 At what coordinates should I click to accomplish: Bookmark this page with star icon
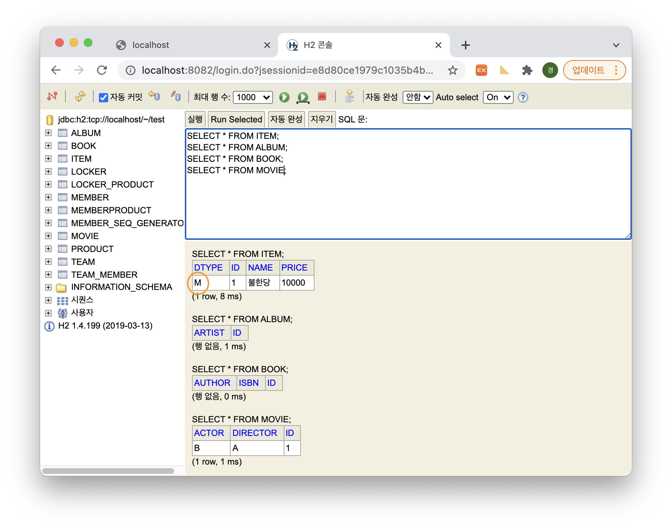[x=453, y=70]
